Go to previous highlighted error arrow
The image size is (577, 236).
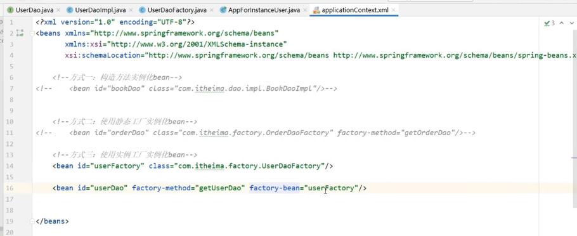[x=562, y=23]
